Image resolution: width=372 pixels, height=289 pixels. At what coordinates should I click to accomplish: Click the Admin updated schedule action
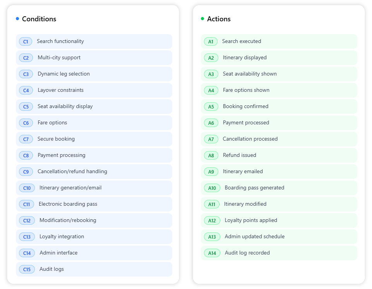(279, 237)
